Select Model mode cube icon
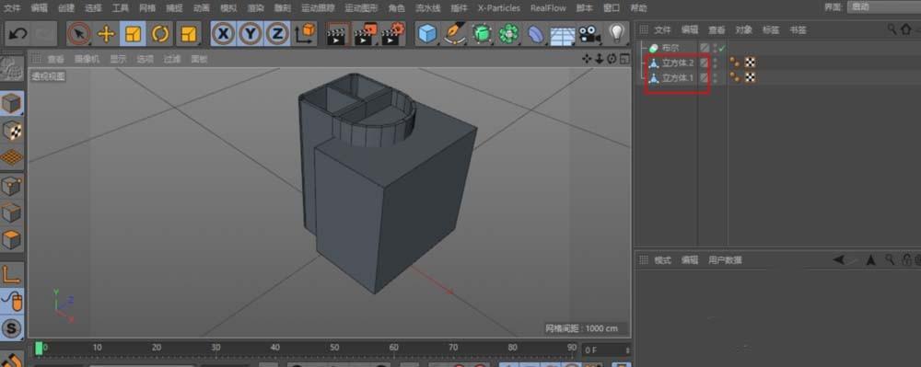 (12, 104)
